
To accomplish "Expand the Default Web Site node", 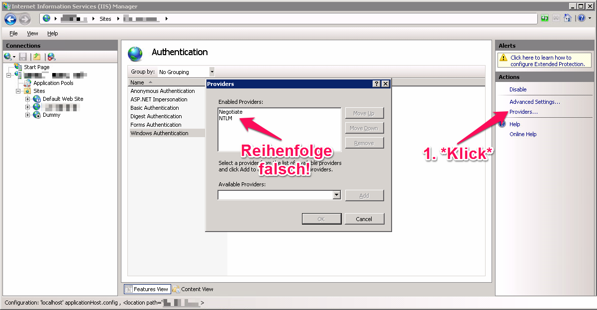I will point(28,99).
